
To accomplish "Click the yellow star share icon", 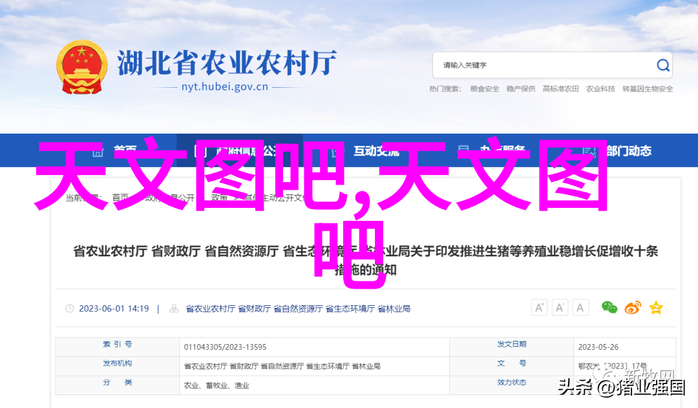I will coord(656,307).
